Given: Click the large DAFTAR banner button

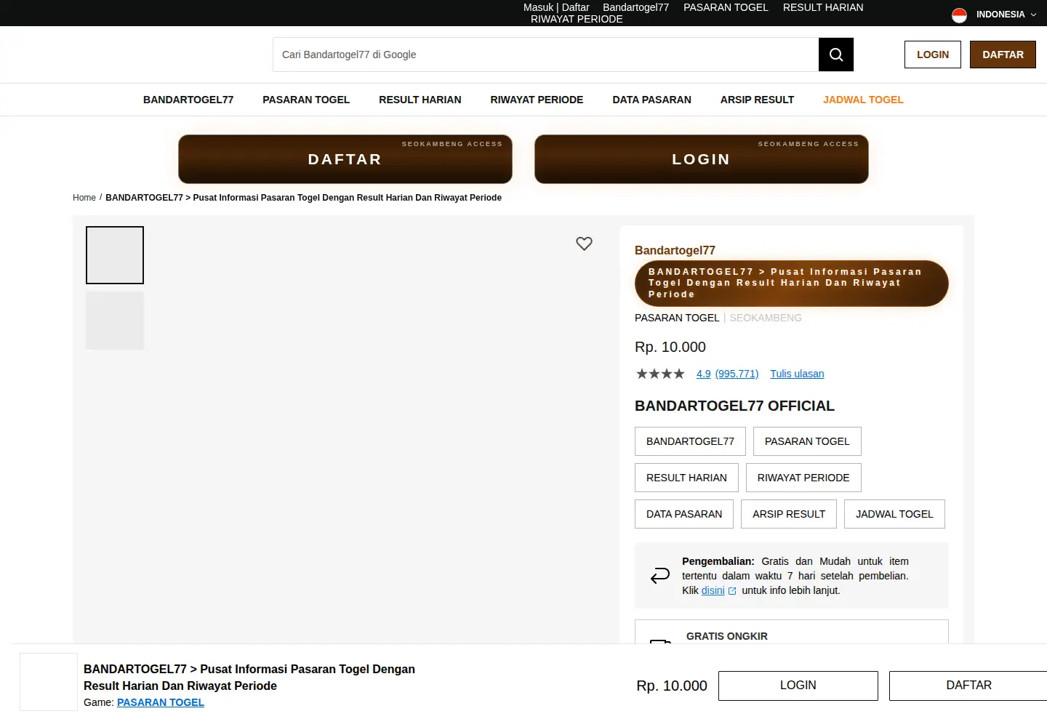Looking at the screenshot, I should pyautogui.click(x=345, y=159).
